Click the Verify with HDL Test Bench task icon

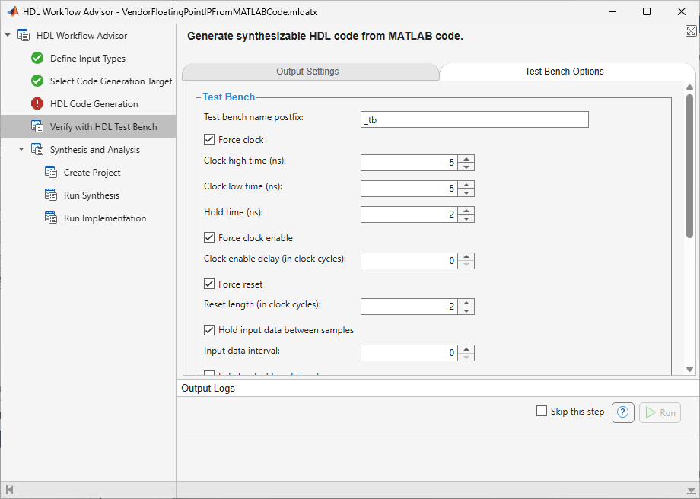pos(37,126)
